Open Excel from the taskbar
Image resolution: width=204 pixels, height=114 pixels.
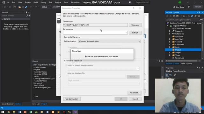[x=31, y=112]
